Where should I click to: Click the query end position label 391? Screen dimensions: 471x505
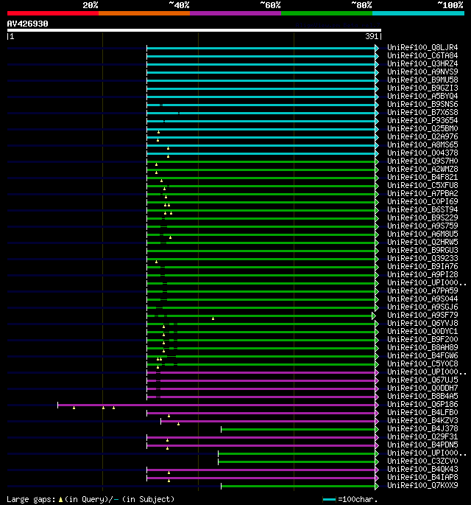[372, 36]
